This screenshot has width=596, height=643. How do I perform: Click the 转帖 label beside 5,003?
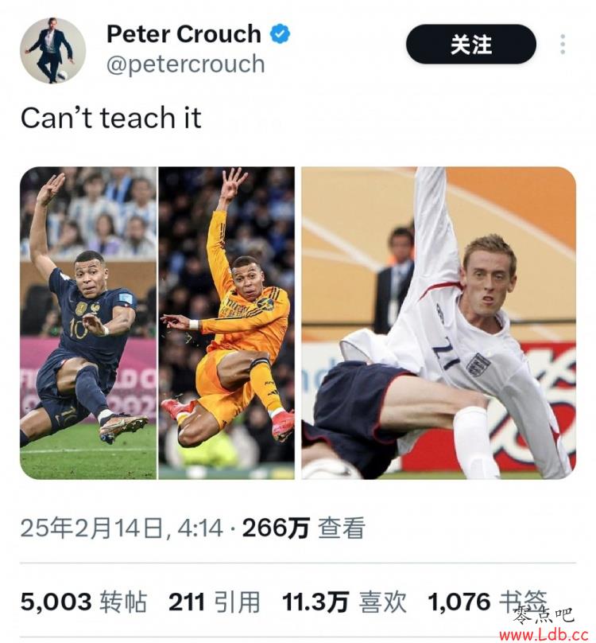click(x=123, y=602)
